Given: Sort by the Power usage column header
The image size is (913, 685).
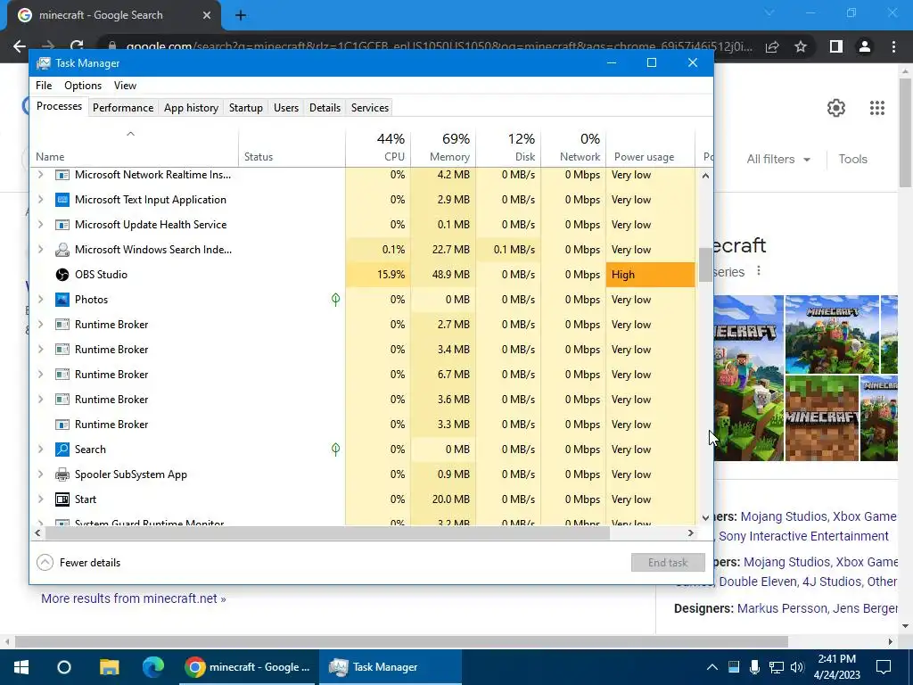Looking at the screenshot, I should tap(650, 147).
